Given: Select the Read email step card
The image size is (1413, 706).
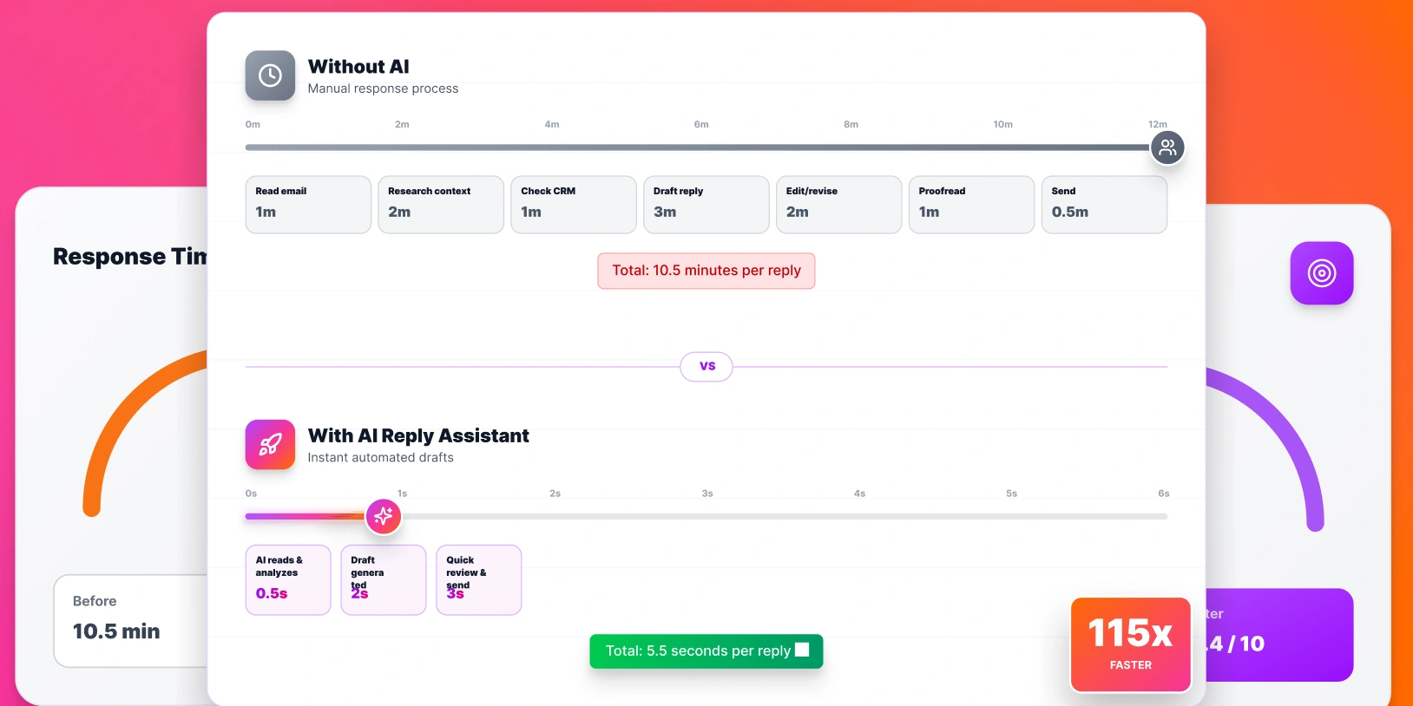Looking at the screenshot, I should pos(308,205).
